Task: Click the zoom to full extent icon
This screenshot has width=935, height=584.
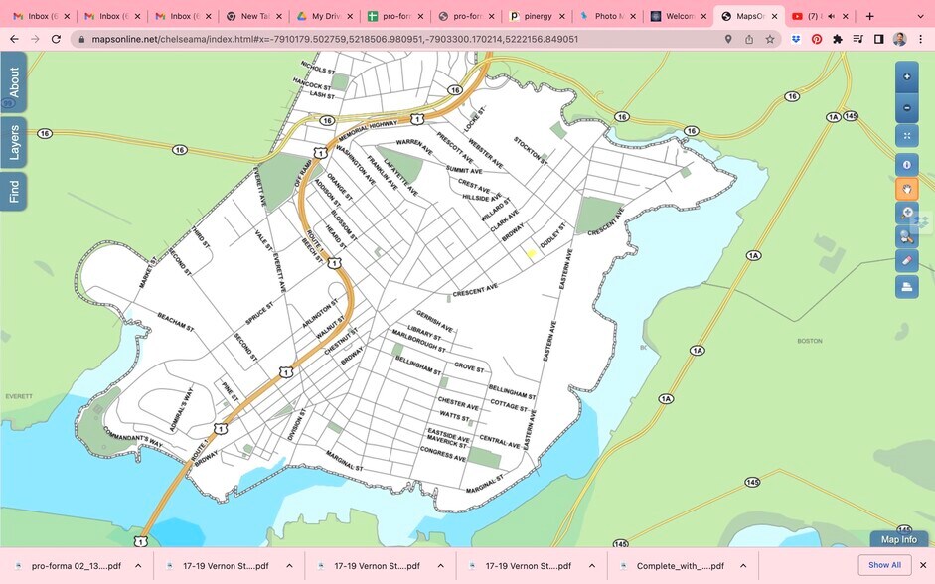Action: [906, 136]
